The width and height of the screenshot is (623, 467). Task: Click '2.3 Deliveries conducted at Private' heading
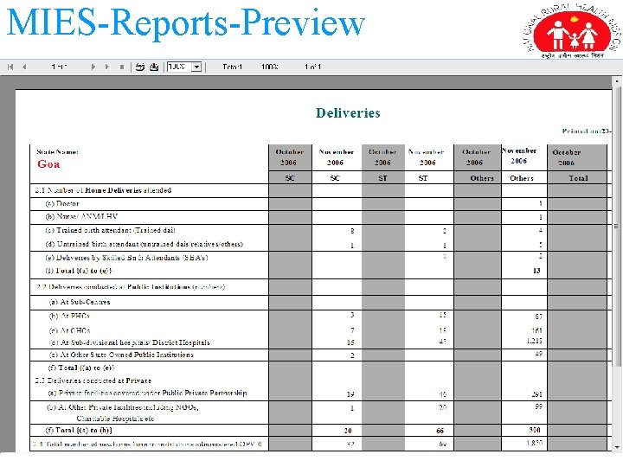93,381
